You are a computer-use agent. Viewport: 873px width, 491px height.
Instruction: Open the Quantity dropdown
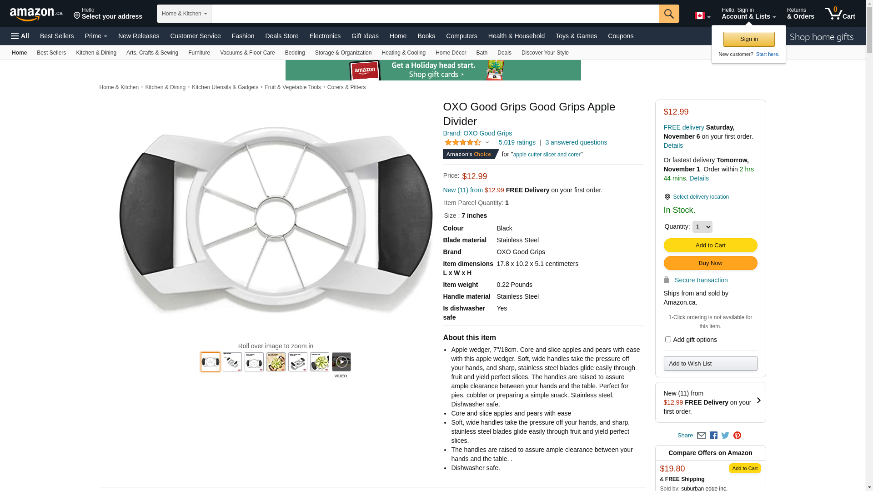coord(702,227)
